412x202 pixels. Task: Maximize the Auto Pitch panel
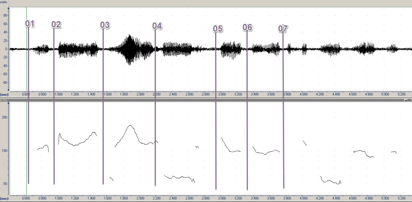(x=408, y=100)
